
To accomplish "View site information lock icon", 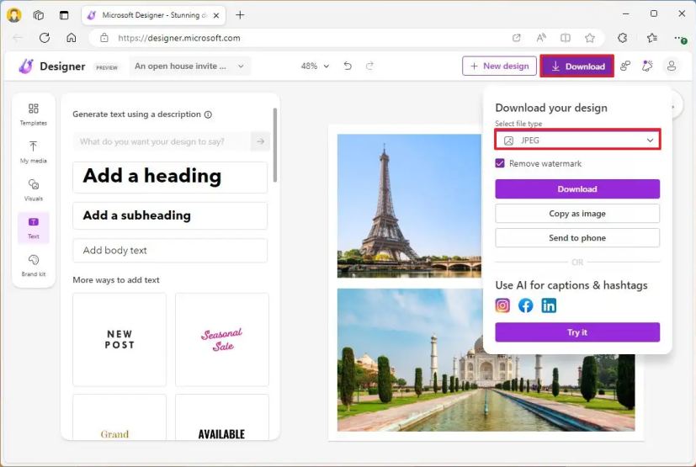I will (x=104, y=38).
